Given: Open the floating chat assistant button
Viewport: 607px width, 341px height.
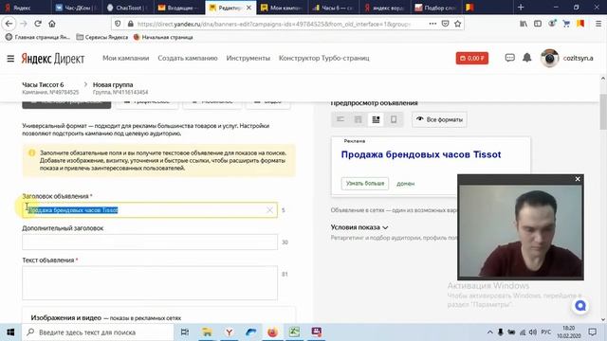Looking at the screenshot, I should click(x=580, y=306).
